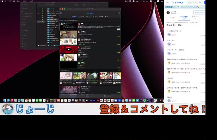Select the first highlighted tab in TwitCasting app
This screenshot has width=217, height=140.
[74, 17]
